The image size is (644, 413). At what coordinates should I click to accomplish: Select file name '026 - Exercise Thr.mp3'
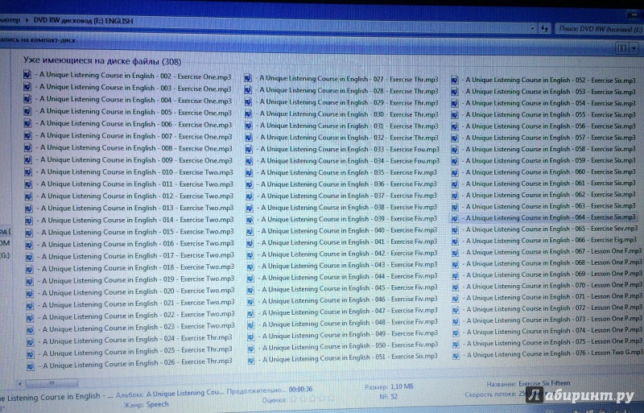(138, 363)
